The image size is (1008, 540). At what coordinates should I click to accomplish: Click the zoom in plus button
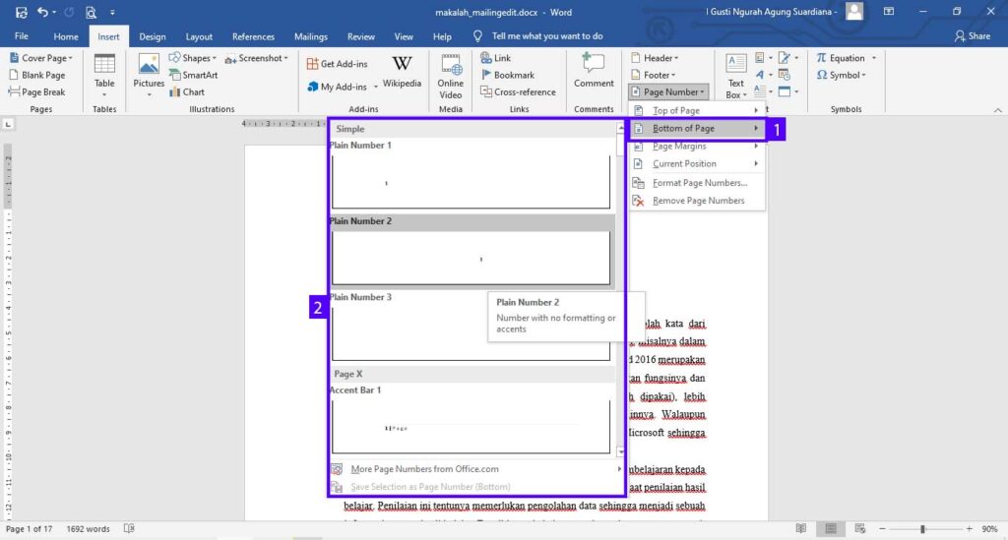coord(969,528)
